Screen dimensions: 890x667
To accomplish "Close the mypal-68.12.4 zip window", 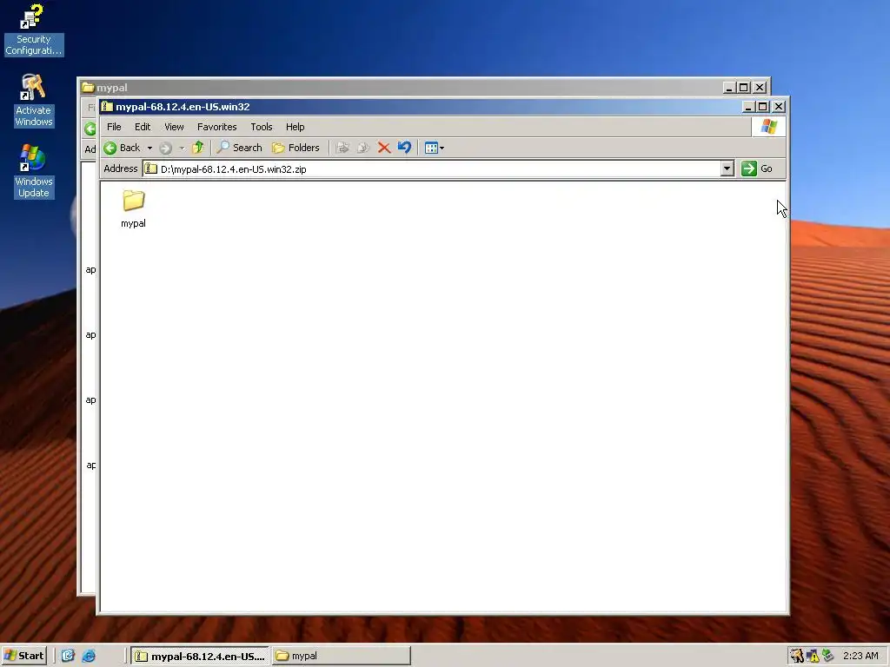I will coord(779,107).
